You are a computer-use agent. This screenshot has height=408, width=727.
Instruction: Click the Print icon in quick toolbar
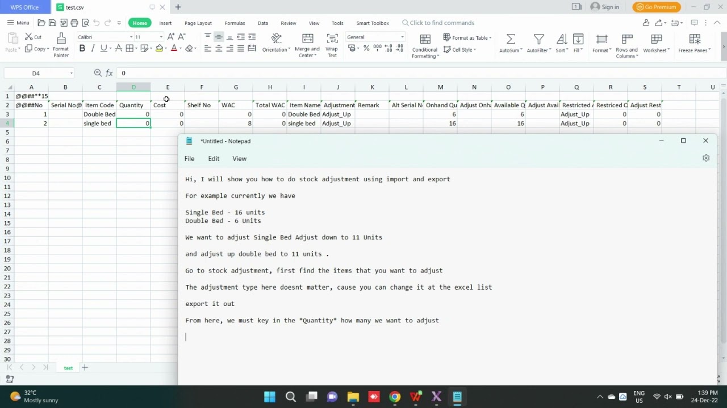[74, 23]
